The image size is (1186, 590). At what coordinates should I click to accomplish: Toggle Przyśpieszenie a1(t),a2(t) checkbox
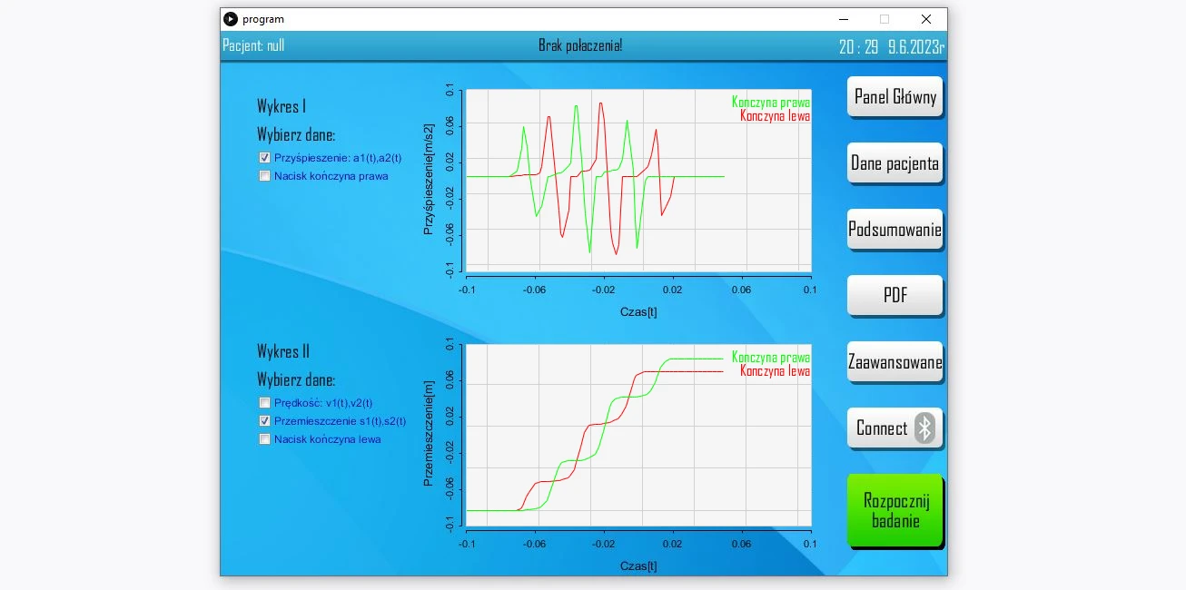tap(265, 158)
